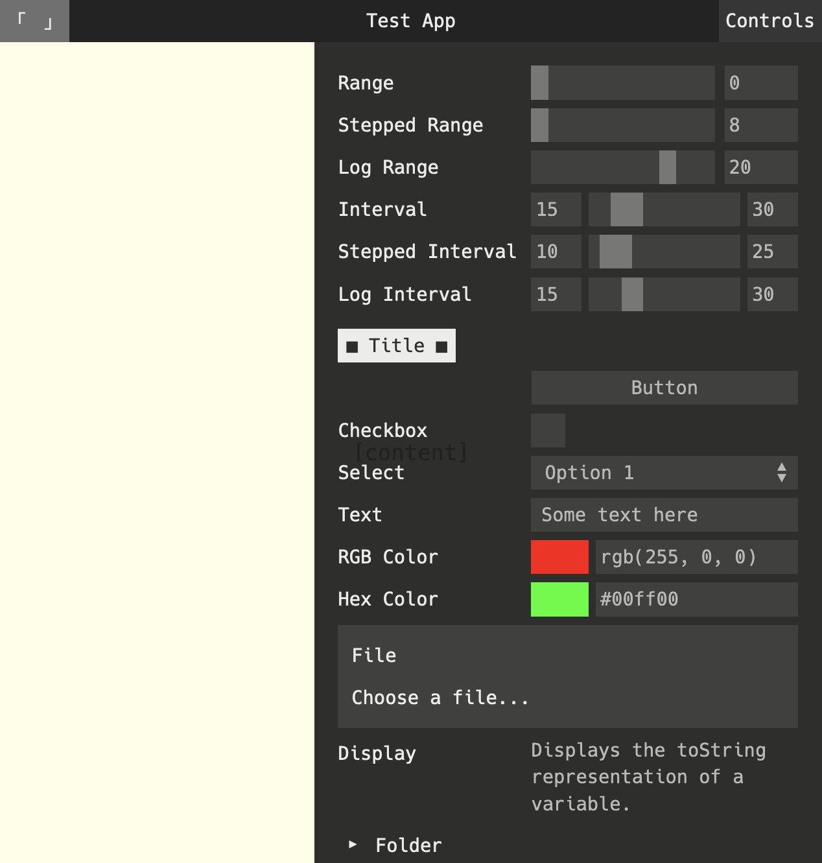Open the Option 1 select dropdown
This screenshot has height=863, width=822.
664,473
